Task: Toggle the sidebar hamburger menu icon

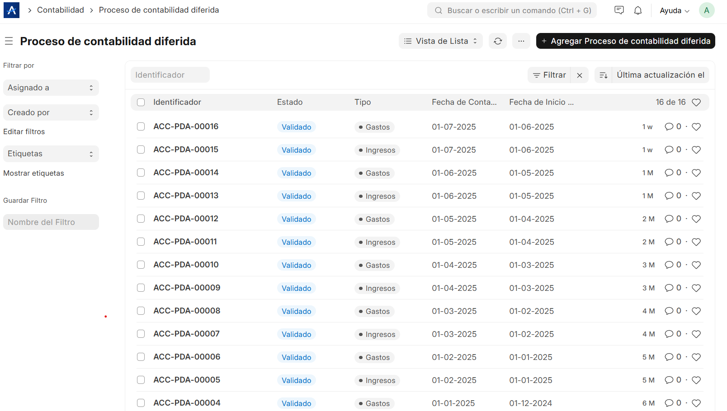Action: point(9,41)
